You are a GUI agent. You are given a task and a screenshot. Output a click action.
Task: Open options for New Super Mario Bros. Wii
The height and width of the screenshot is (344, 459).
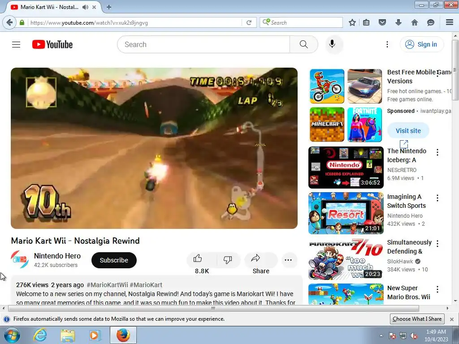tap(437, 289)
